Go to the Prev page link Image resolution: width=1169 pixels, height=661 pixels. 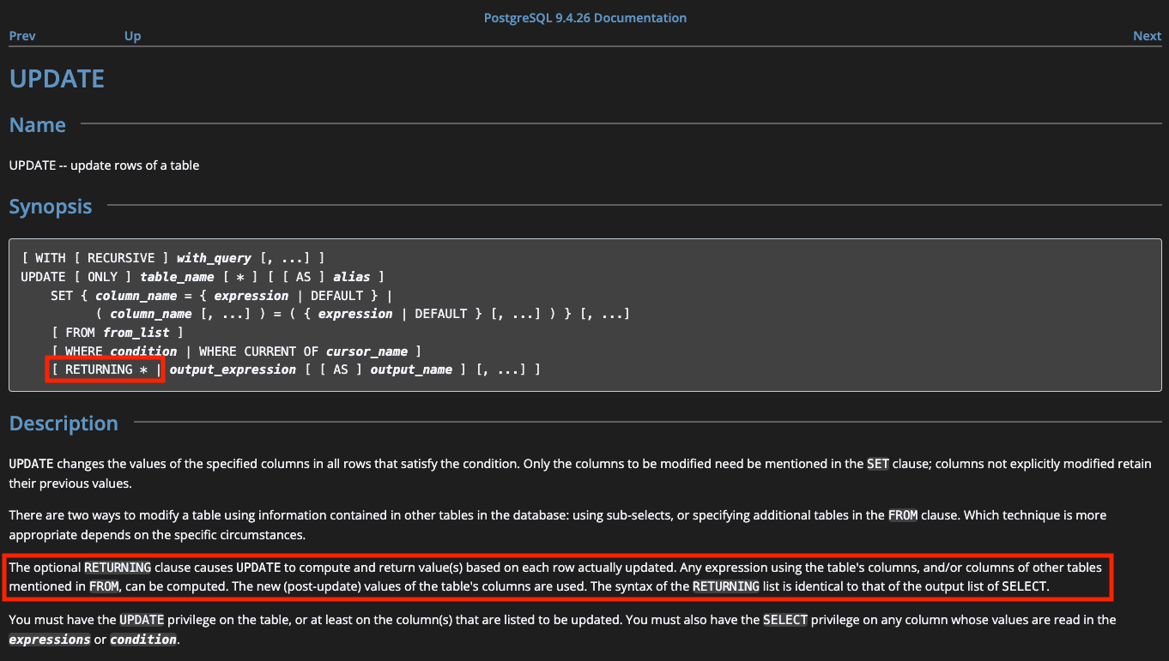pyautogui.click(x=22, y=36)
